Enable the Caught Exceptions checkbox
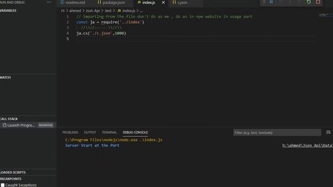333x187 pixels. click(x=3, y=185)
